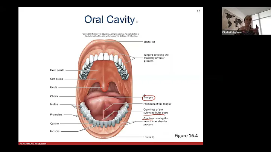The image size is (271, 152).
Task: Click the '© 2019 McGraw-Hill Education' footer text
Action: click(33, 144)
